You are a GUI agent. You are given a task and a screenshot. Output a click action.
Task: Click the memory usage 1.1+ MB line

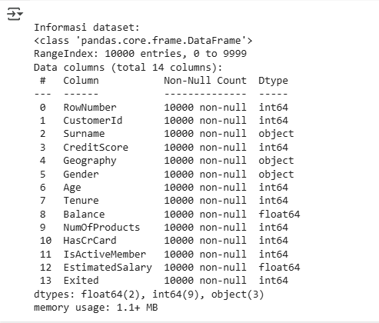click(96, 308)
